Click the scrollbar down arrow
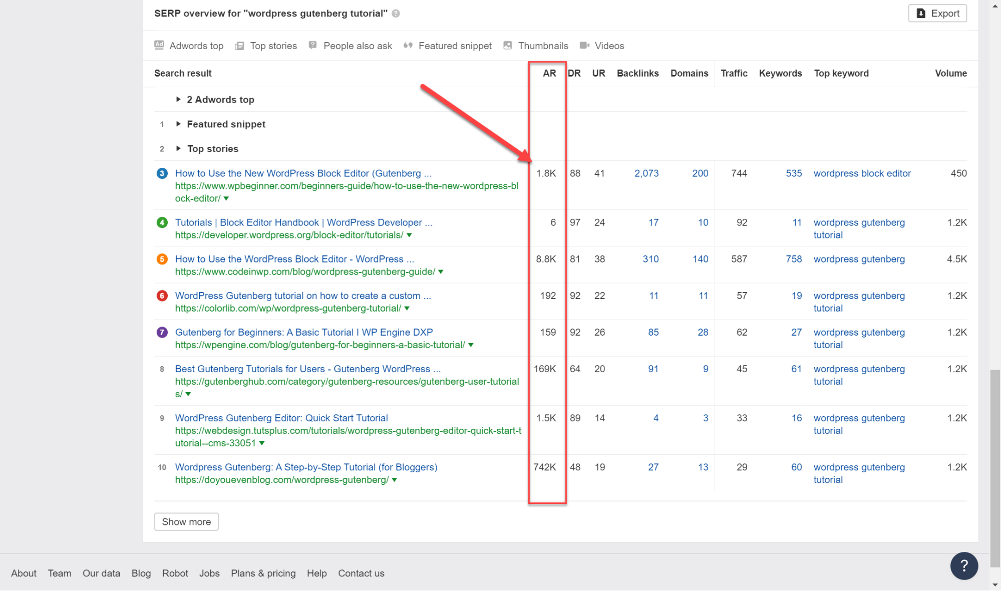This screenshot has width=1001, height=591. pyautogui.click(x=995, y=584)
